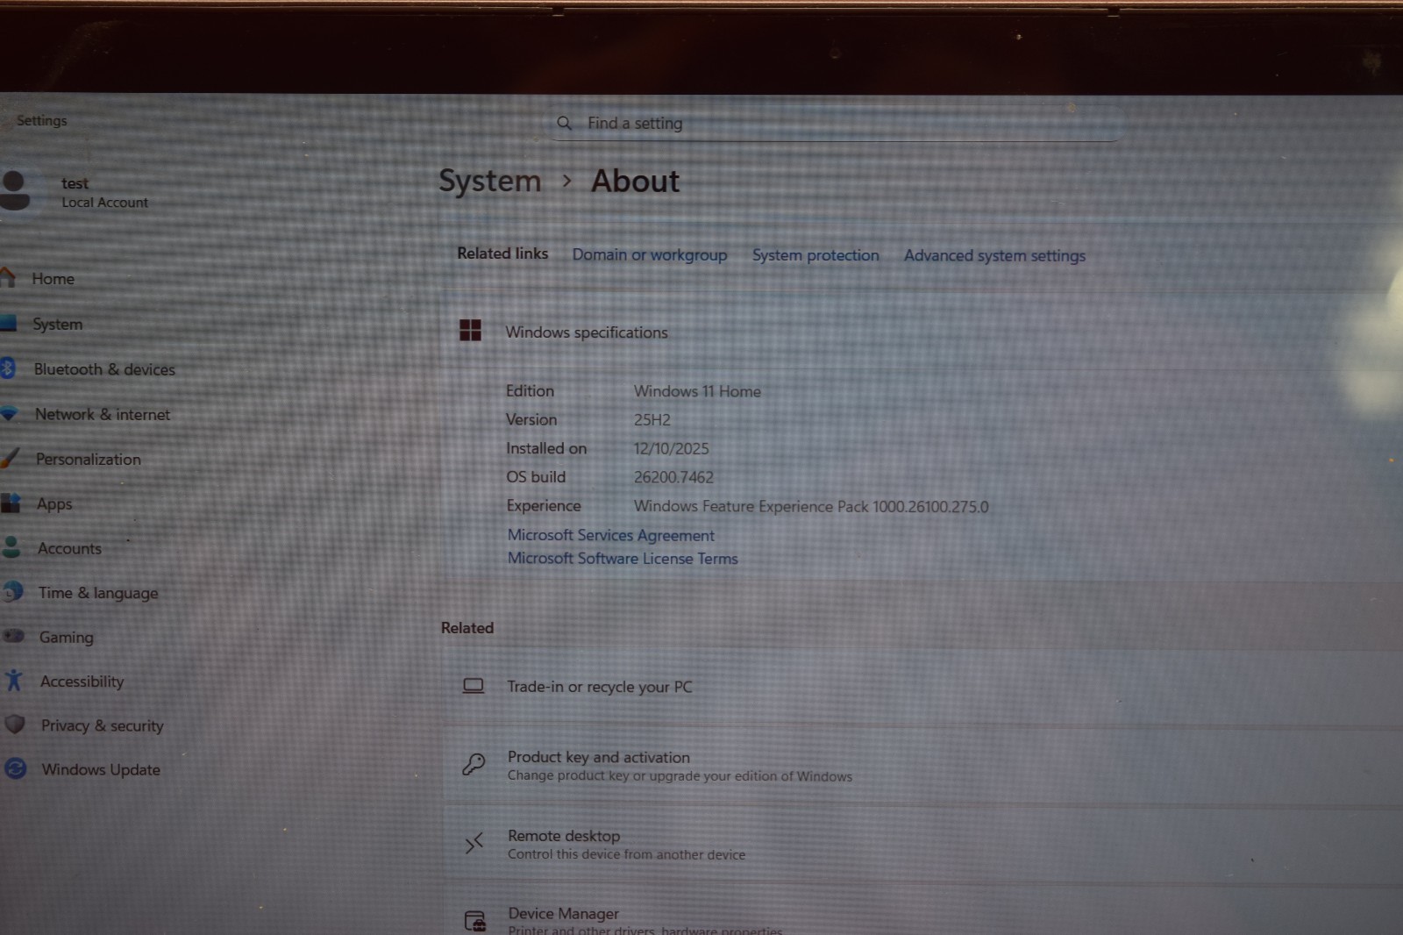Click the Accounts person icon
The height and width of the screenshot is (935, 1403).
click(x=11, y=547)
